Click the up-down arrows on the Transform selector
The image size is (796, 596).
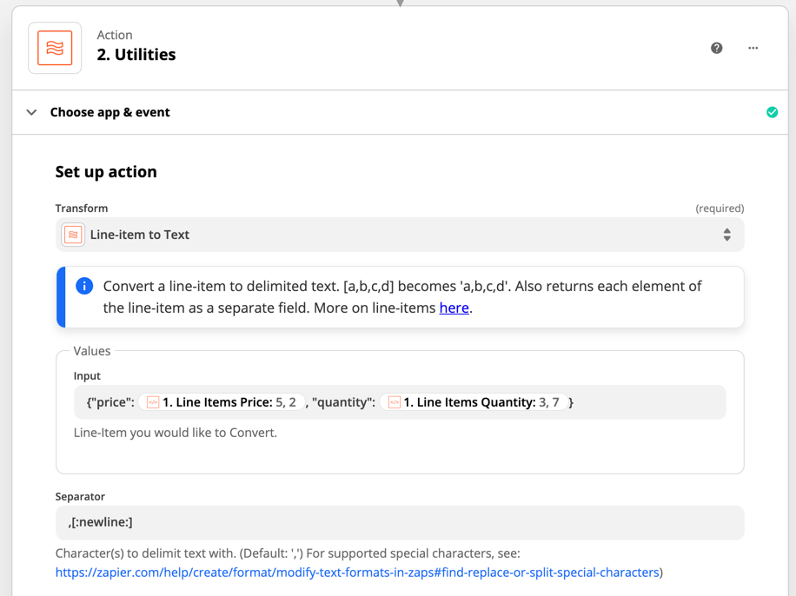coord(727,235)
